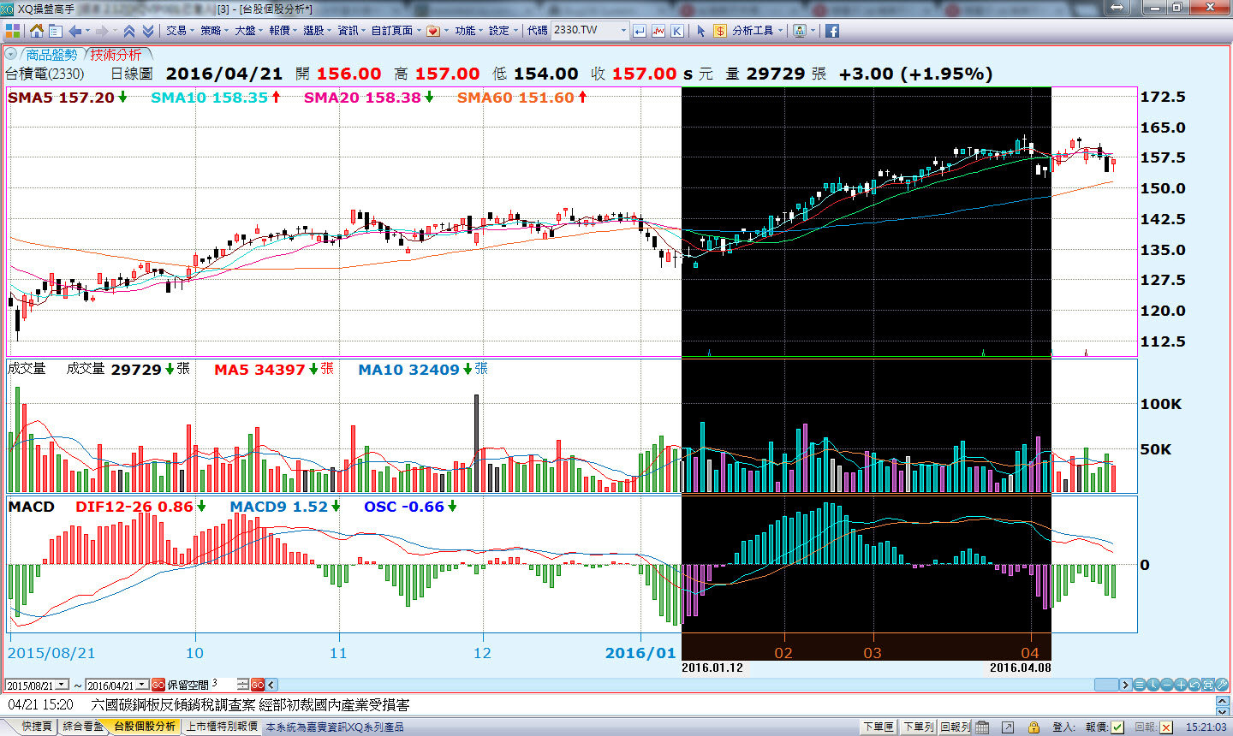
Task: Click the fit-to-screen frame icon
Action: pos(1208,685)
